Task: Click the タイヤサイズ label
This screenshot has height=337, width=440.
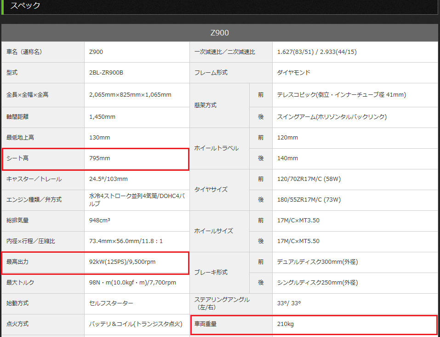Action: coord(211,189)
